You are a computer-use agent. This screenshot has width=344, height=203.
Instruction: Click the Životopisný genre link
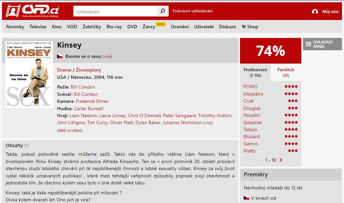[x=88, y=70]
